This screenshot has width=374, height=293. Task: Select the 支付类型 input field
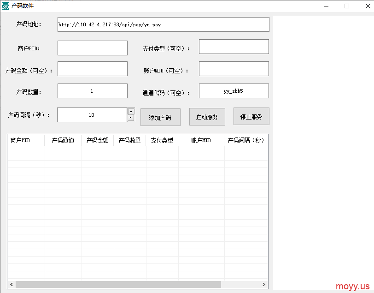coord(234,47)
